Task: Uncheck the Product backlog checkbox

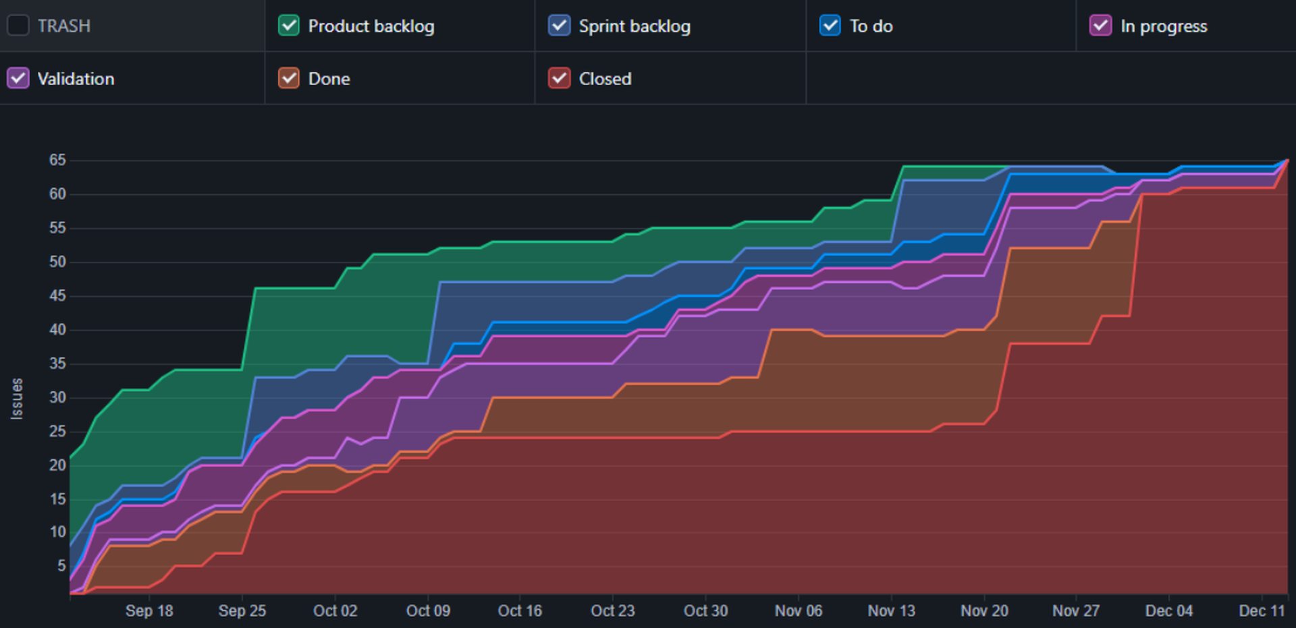Action: 289,26
